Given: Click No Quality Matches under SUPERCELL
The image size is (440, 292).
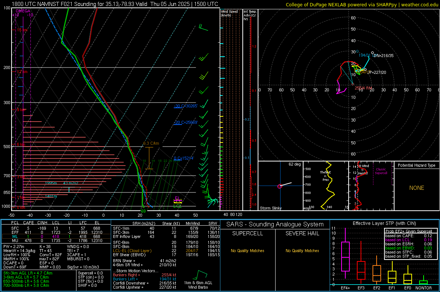Looking at the screenshot, I should [248, 251].
